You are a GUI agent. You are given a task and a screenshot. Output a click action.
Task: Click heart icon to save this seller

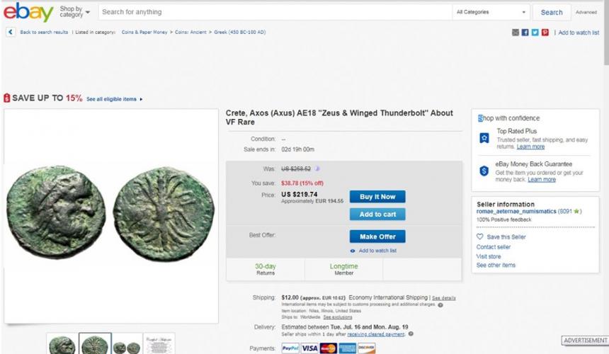pos(479,236)
